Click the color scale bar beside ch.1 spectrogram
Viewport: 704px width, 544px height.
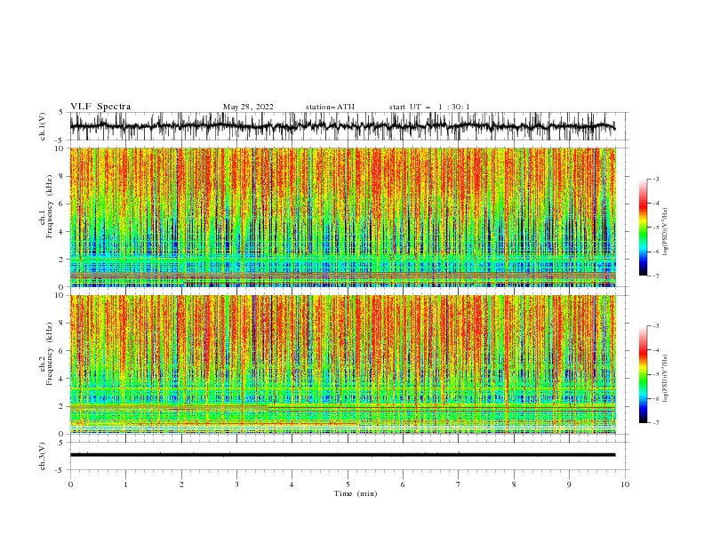click(643, 227)
